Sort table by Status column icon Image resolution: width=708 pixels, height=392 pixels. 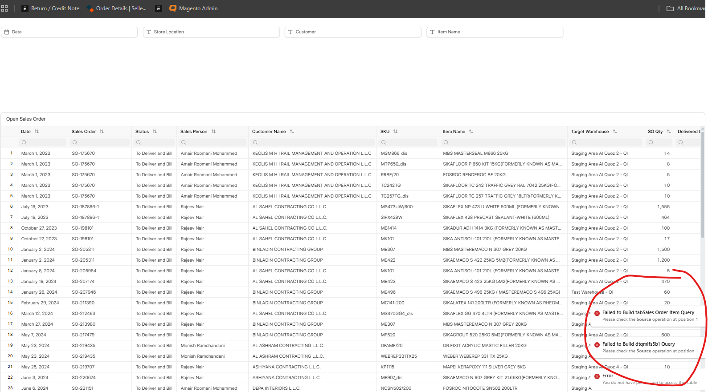tap(155, 132)
